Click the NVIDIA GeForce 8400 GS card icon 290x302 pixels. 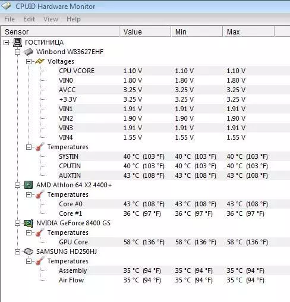coord(29,223)
